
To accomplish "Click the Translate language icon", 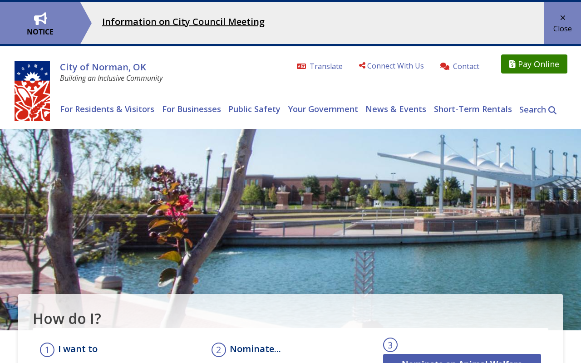I will (301, 66).
